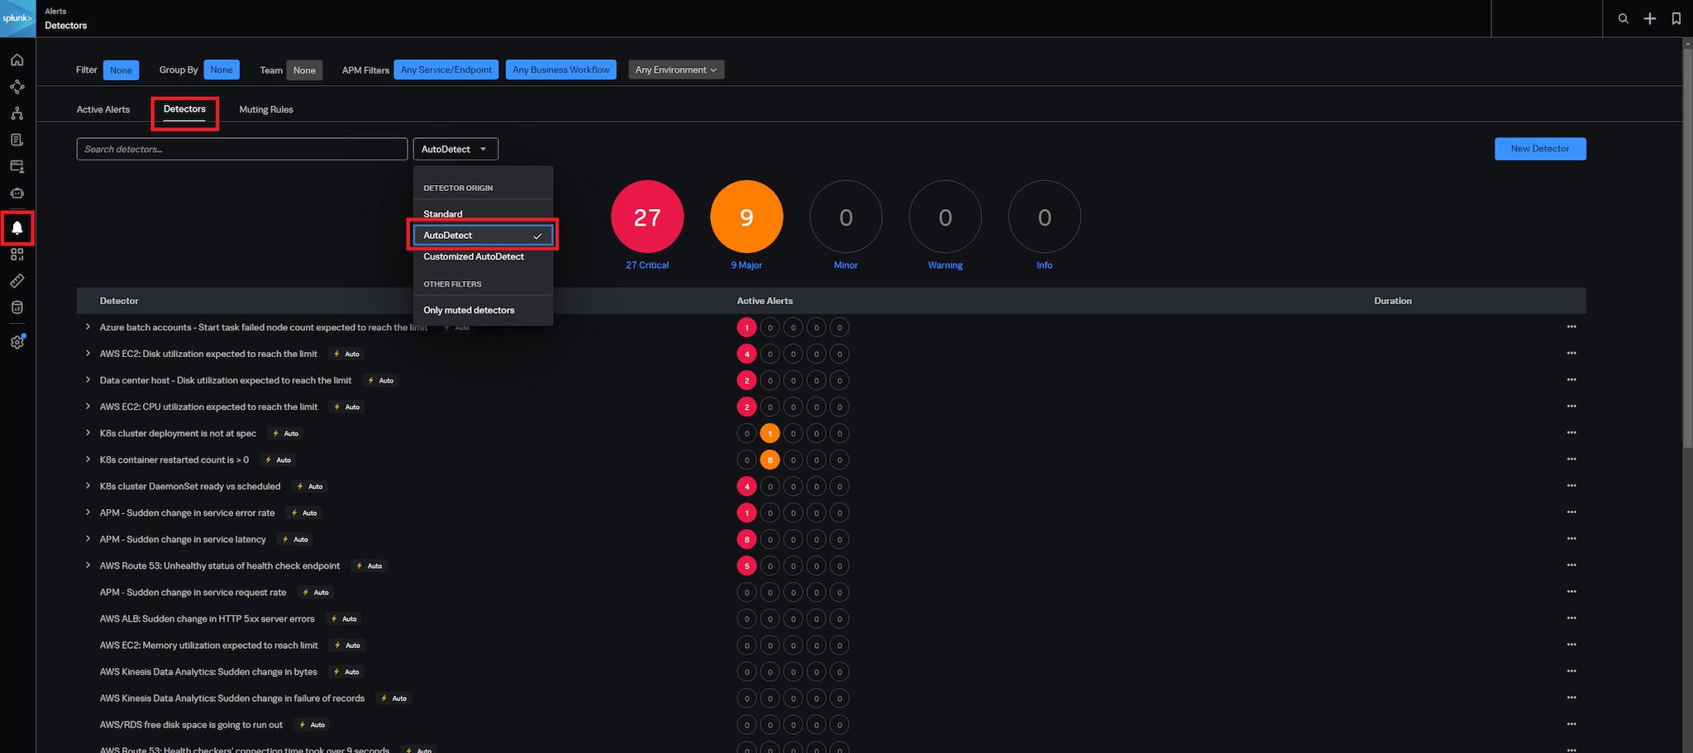1693x753 pixels.
Task: Select AutoDetect in detector origin menu
Action: [483, 236]
